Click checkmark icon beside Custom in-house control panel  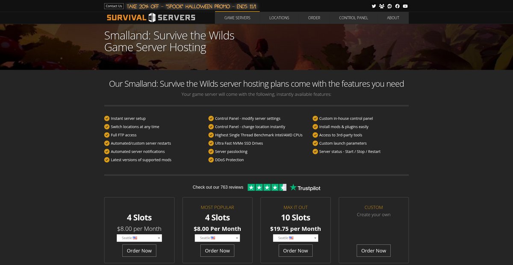click(x=315, y=118)
